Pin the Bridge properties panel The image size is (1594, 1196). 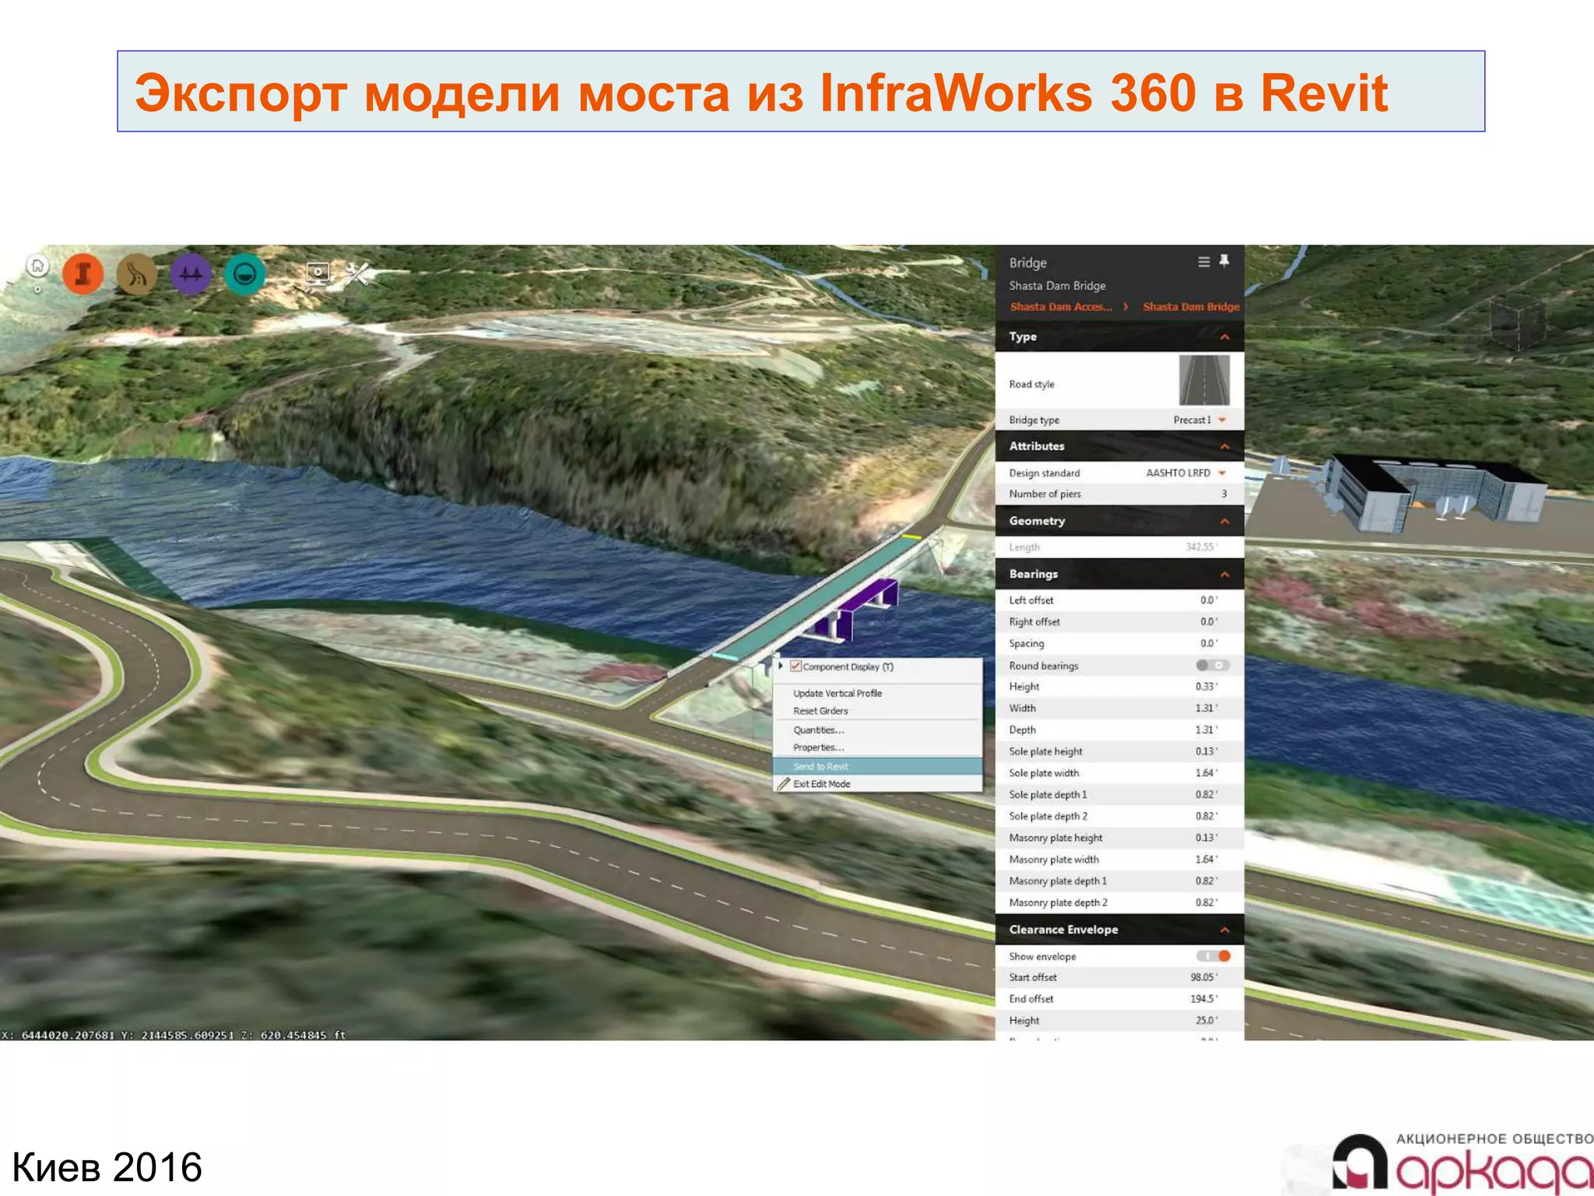[1224, 261]
